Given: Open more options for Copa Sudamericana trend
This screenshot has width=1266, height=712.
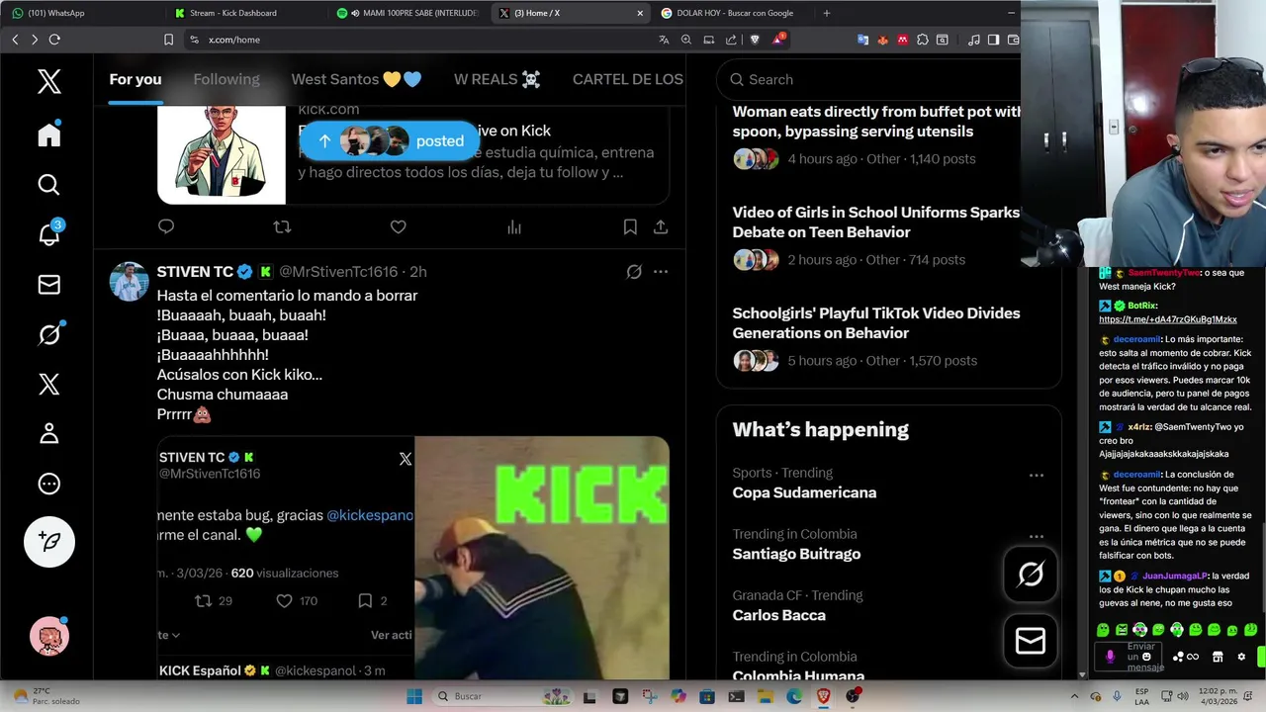Looking at the screenshot, I should [x=1037, y=475].
